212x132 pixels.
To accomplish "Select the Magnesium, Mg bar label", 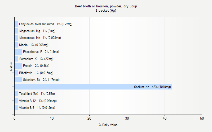I will [37, 31].
